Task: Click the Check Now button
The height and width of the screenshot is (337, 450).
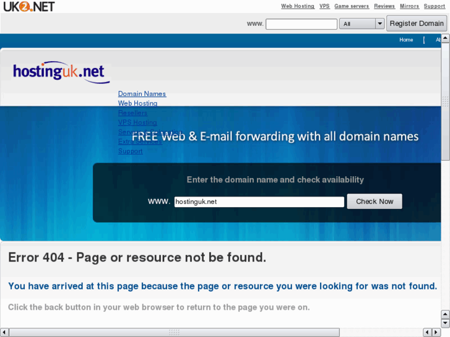Action: point(374,202)
